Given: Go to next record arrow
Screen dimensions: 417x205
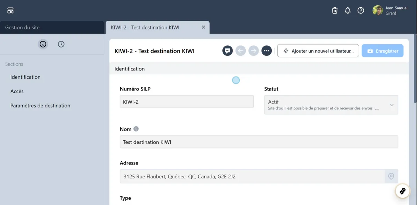Looking at the screenshot, I should pos(254,51).
